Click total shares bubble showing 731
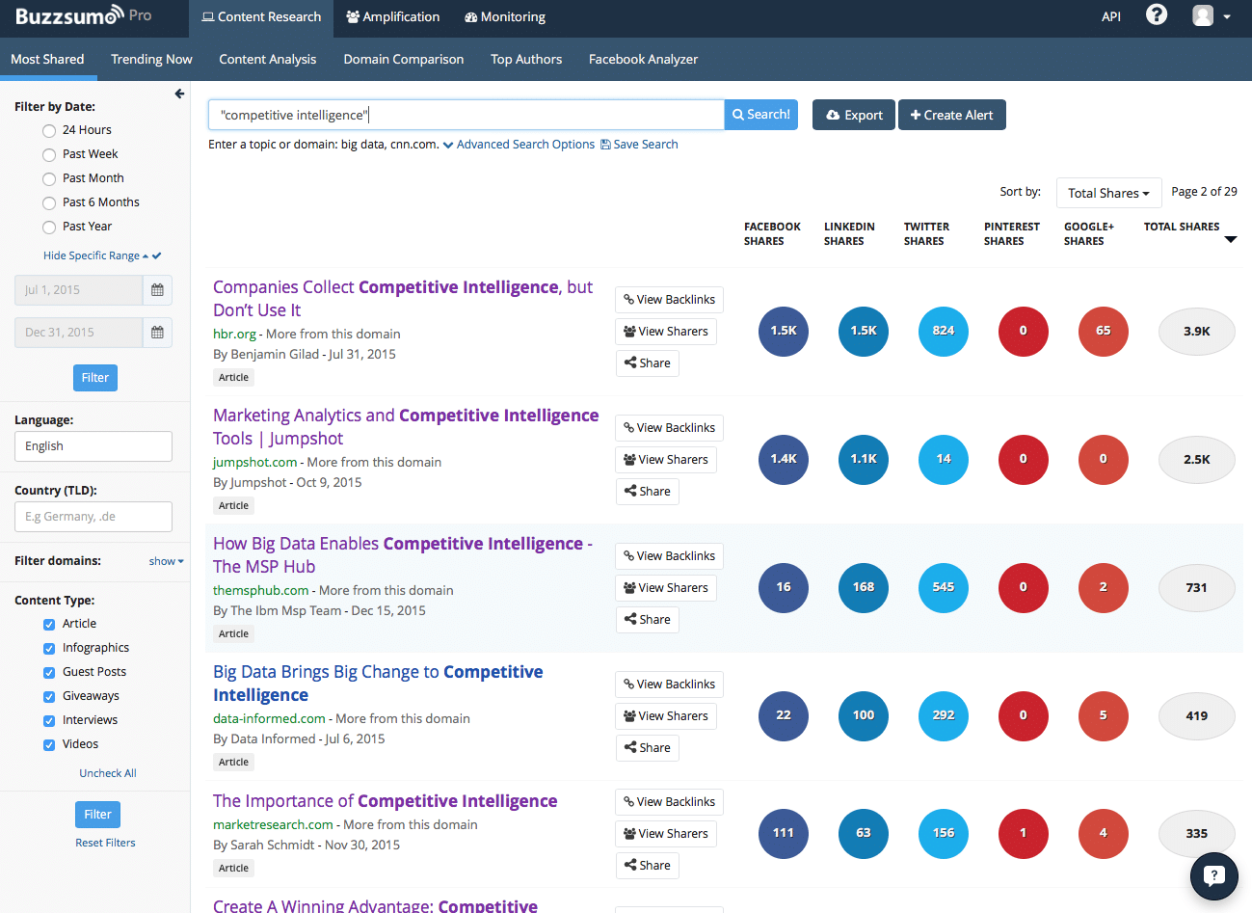 tap(1197, 587)
